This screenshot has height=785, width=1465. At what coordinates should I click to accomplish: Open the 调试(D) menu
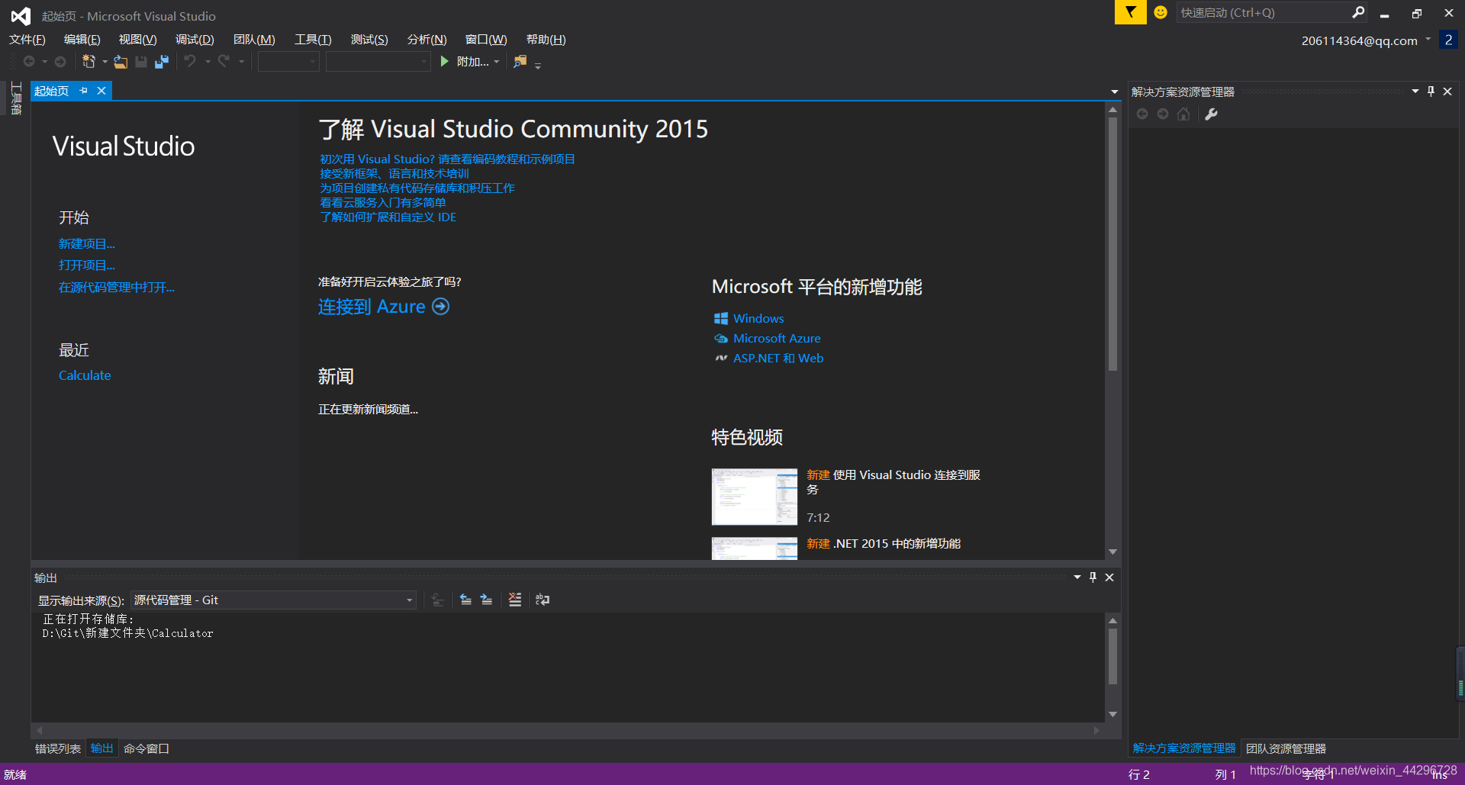click(x=195, y=40)
